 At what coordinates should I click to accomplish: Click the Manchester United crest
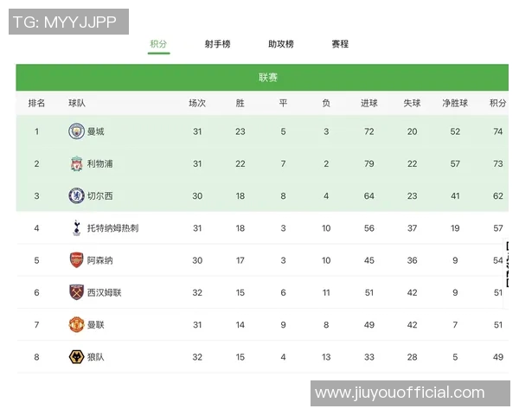[77, 324]
